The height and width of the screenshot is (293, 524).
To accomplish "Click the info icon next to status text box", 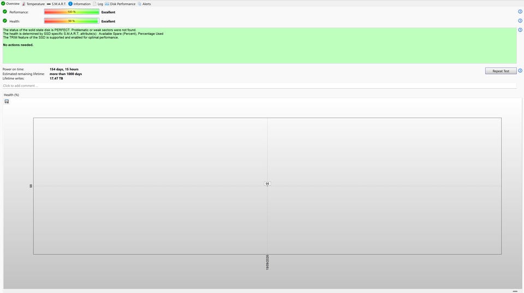I will [x=520, y=29].
